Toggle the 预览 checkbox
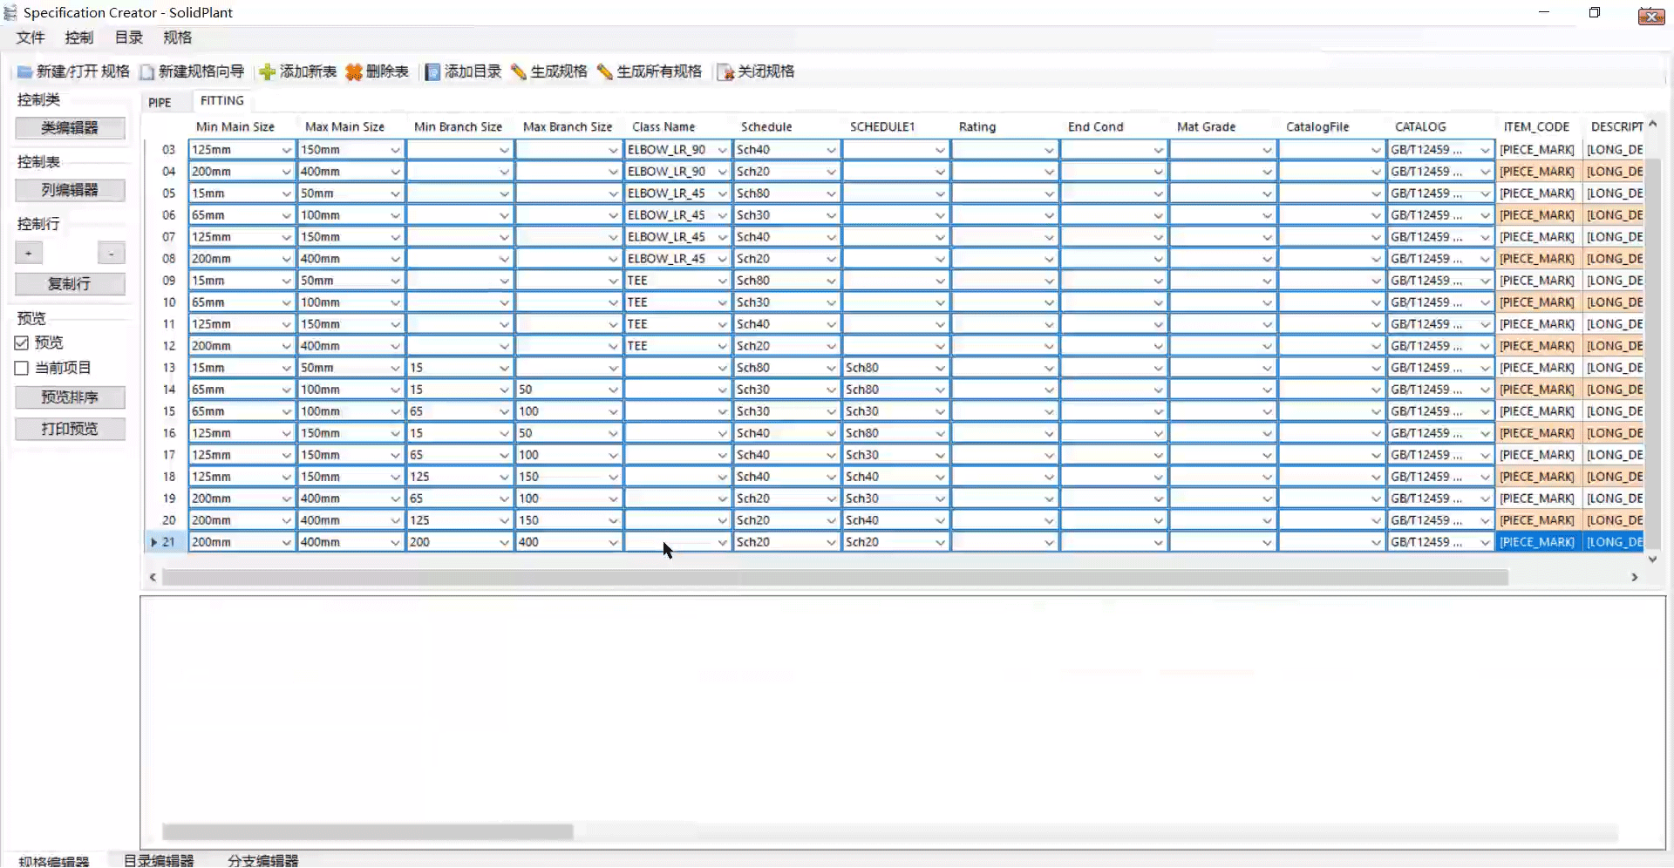 [22, 343]
